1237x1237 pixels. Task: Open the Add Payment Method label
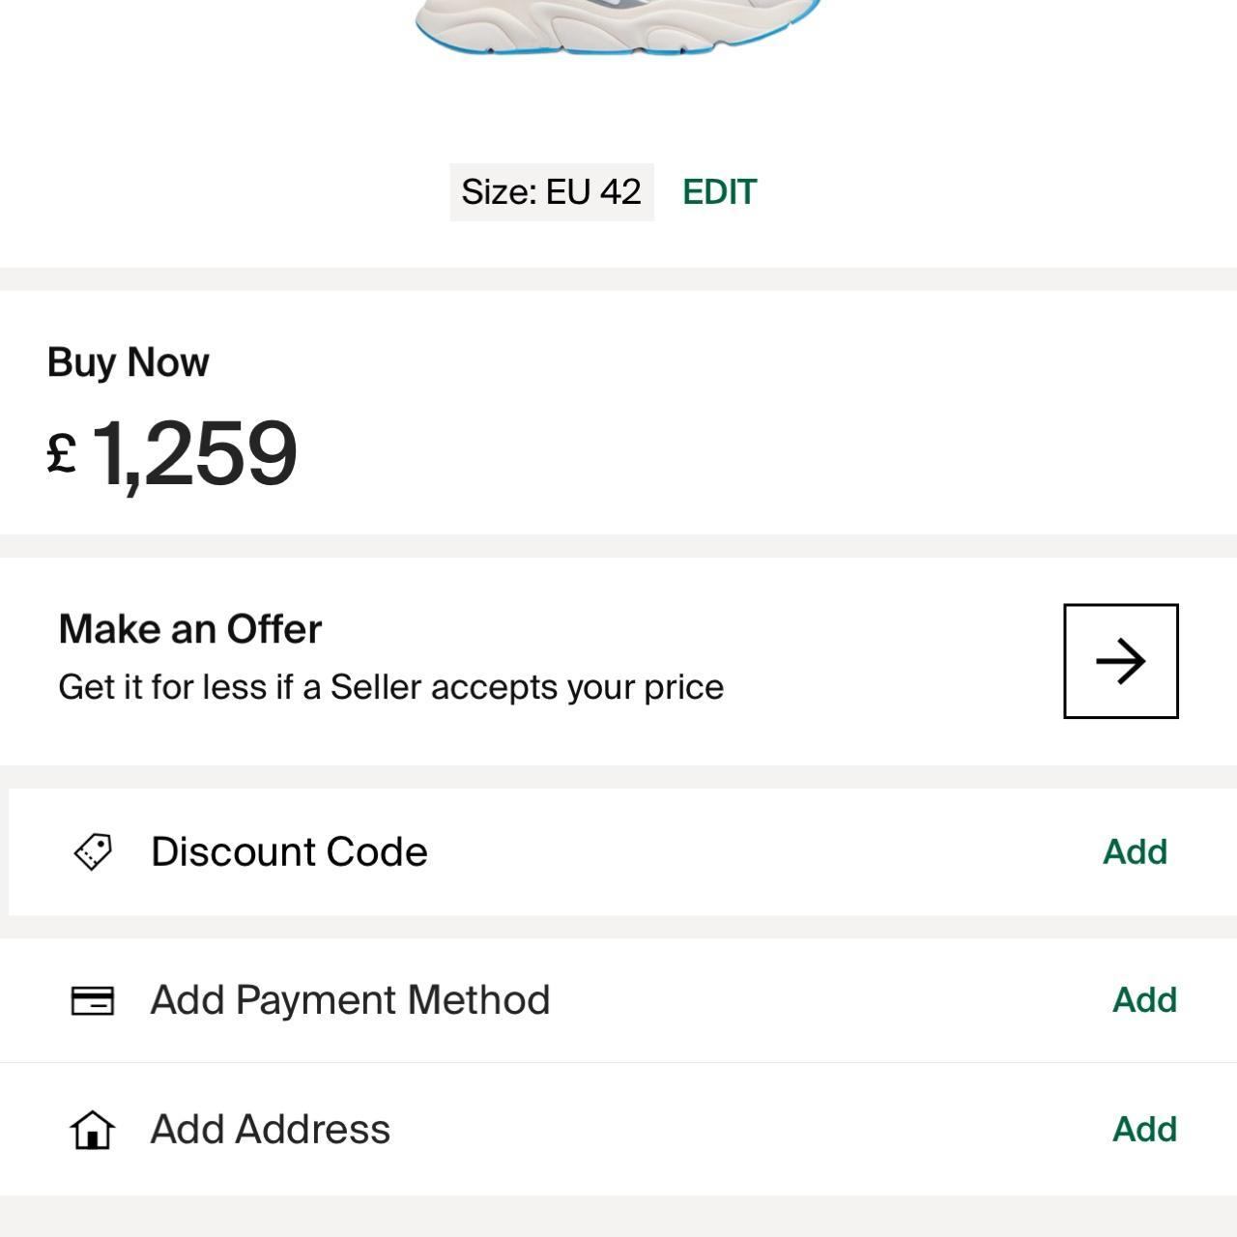(350, 1000)
